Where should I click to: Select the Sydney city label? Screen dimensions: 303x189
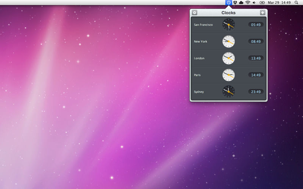[199, 92]
